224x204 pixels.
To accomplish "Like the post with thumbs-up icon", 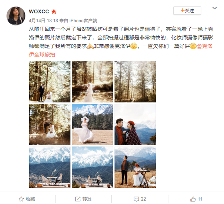I will coord(193,199).
